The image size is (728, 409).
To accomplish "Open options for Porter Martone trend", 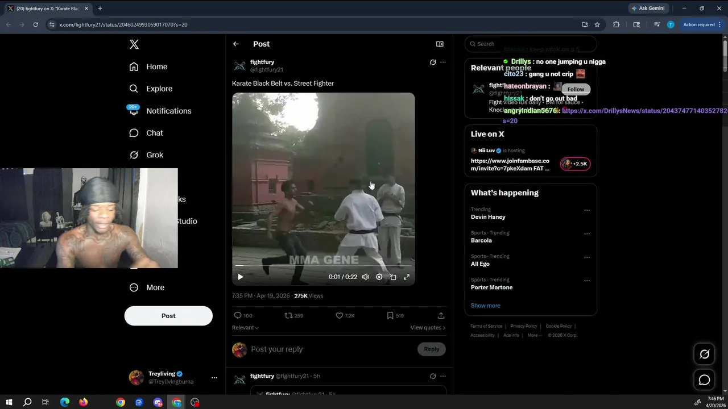I will click(587, 281).
